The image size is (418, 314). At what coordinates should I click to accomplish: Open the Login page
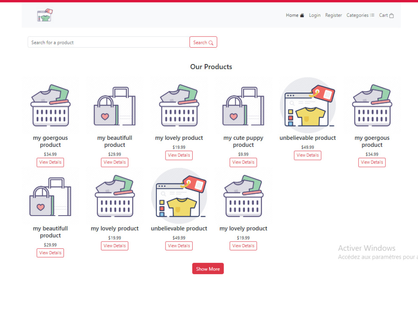tap(315, 15)
